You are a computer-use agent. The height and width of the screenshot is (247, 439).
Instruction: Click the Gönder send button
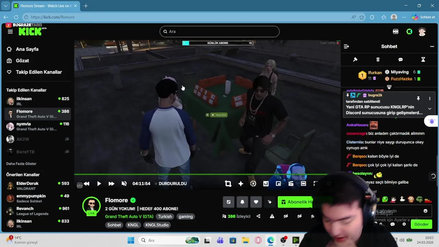coord(422,224)
